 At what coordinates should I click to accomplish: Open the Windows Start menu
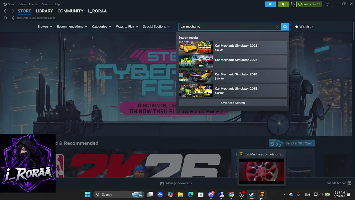pos(88,194)
